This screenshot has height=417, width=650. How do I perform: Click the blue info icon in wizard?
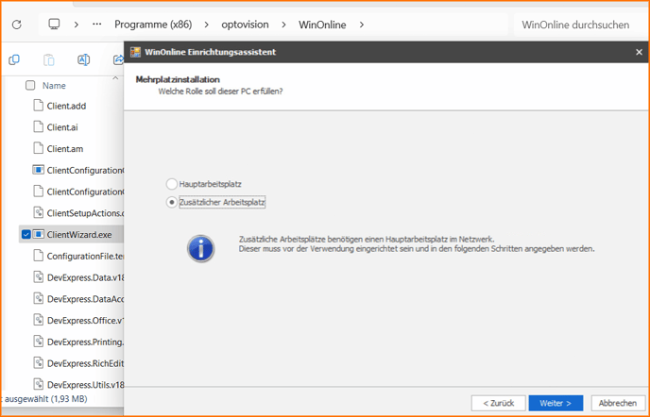[x=199, y=248]
